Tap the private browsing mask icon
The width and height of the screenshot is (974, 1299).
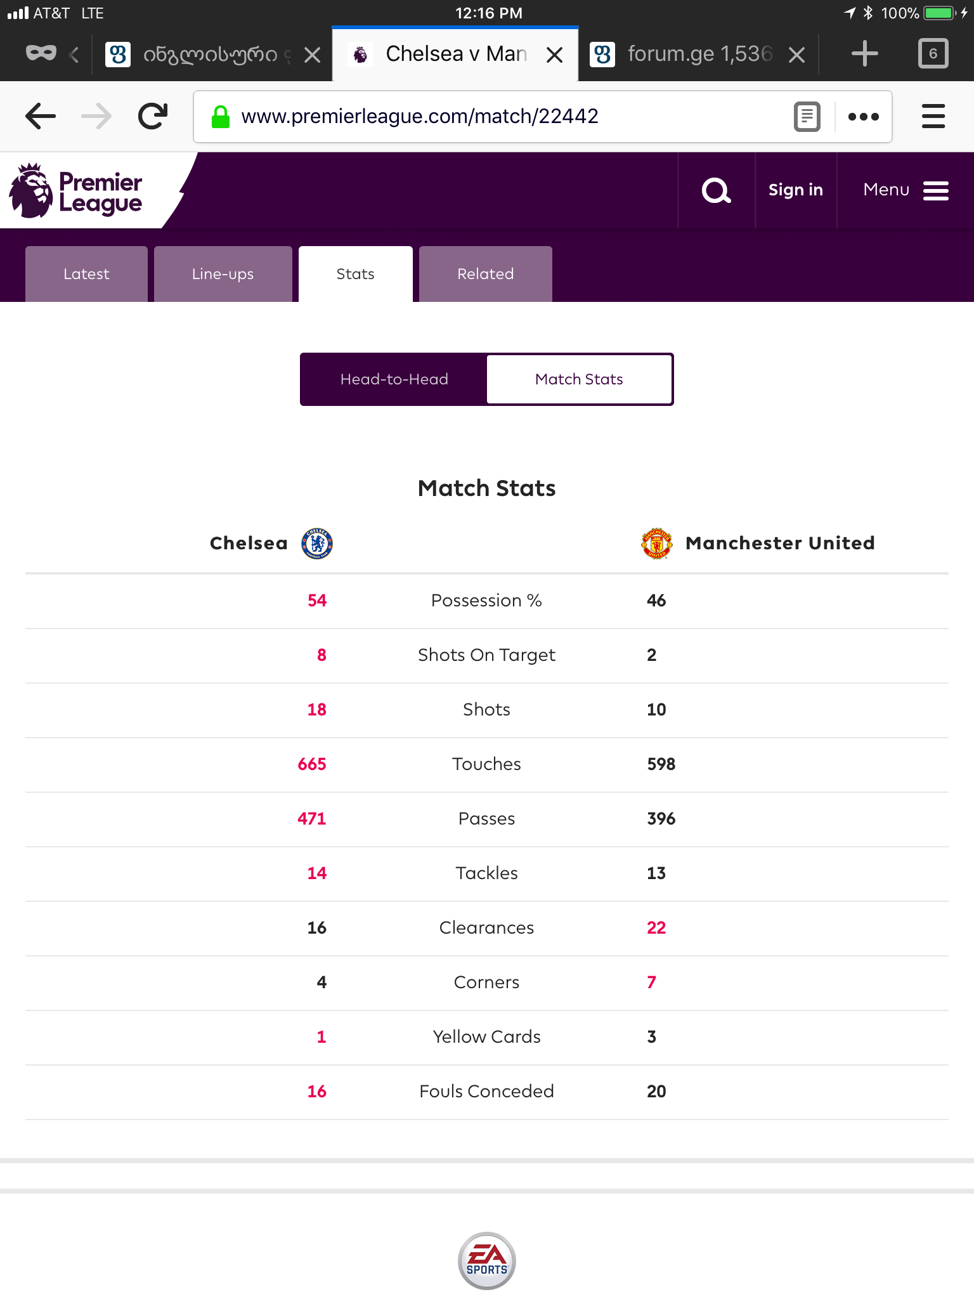click(x=41, y=53)
